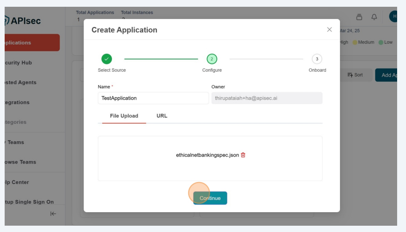Edit the Name field with TestApplication
Image resolution: width=406 pixels, height=232 pixels.
point(153,98)
